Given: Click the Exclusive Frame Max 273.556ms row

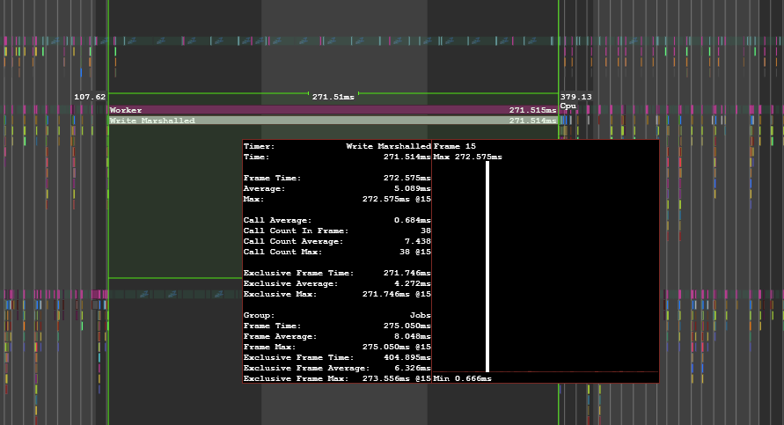Looking at the screenshot, I should pos(337,378).
